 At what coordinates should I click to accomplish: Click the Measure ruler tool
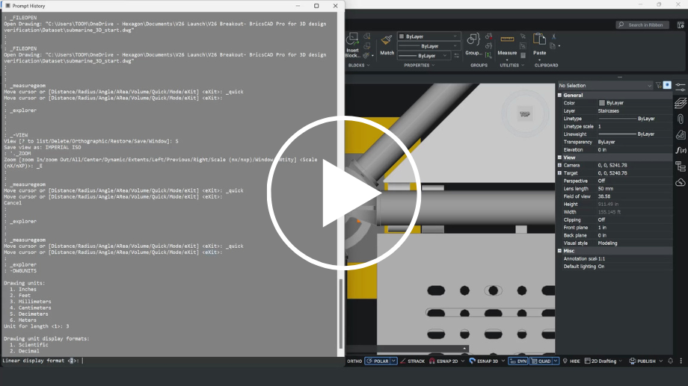tap(507, 40)
